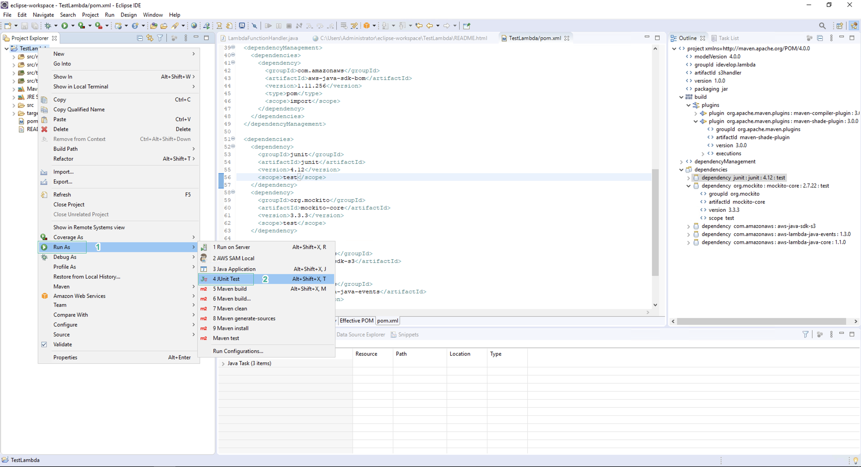Select the Java EE perspective icon
Screen dimensions: 861x467
click(854, 26)
